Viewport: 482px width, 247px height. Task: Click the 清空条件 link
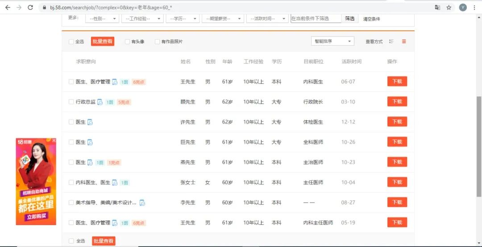click(372, 19)
